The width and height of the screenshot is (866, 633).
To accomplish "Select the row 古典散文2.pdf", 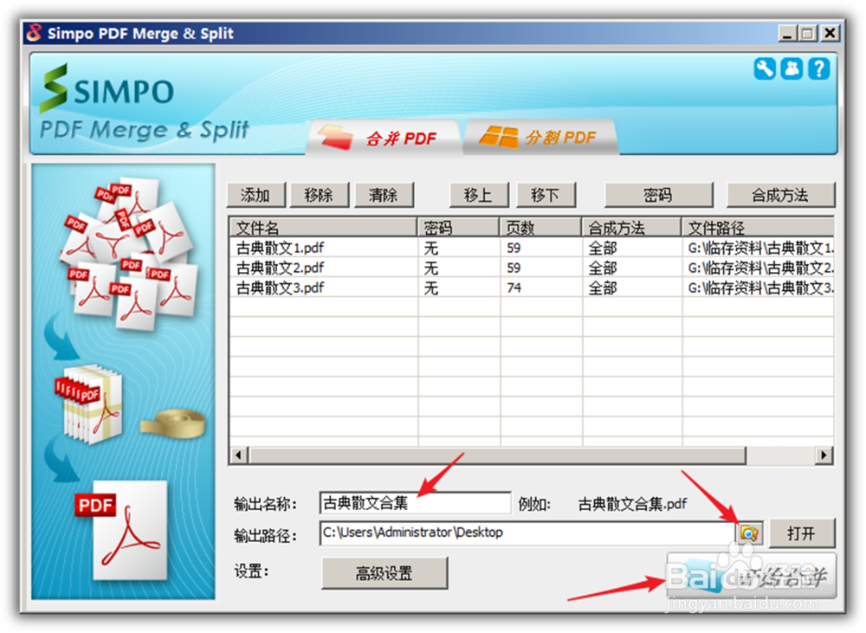I will [532, 268].
